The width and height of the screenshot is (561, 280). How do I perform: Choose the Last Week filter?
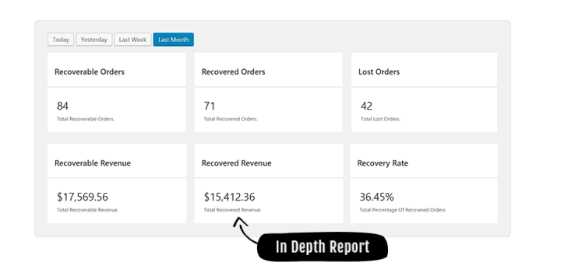point(132,40)
